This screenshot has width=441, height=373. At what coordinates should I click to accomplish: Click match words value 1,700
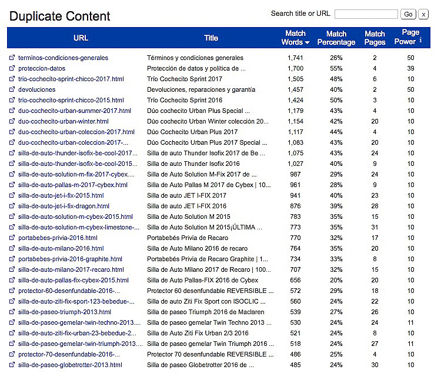[295, 68]
